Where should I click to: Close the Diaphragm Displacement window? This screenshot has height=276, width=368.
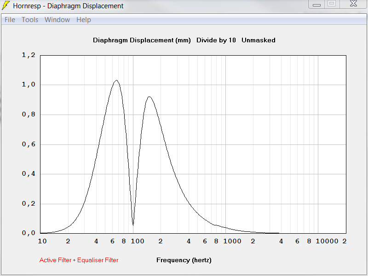(x=353, y=4)
